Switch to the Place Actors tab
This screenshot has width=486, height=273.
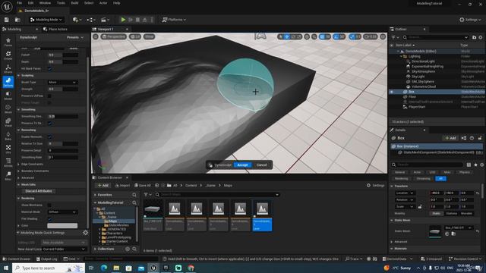(x=55, y=29)
